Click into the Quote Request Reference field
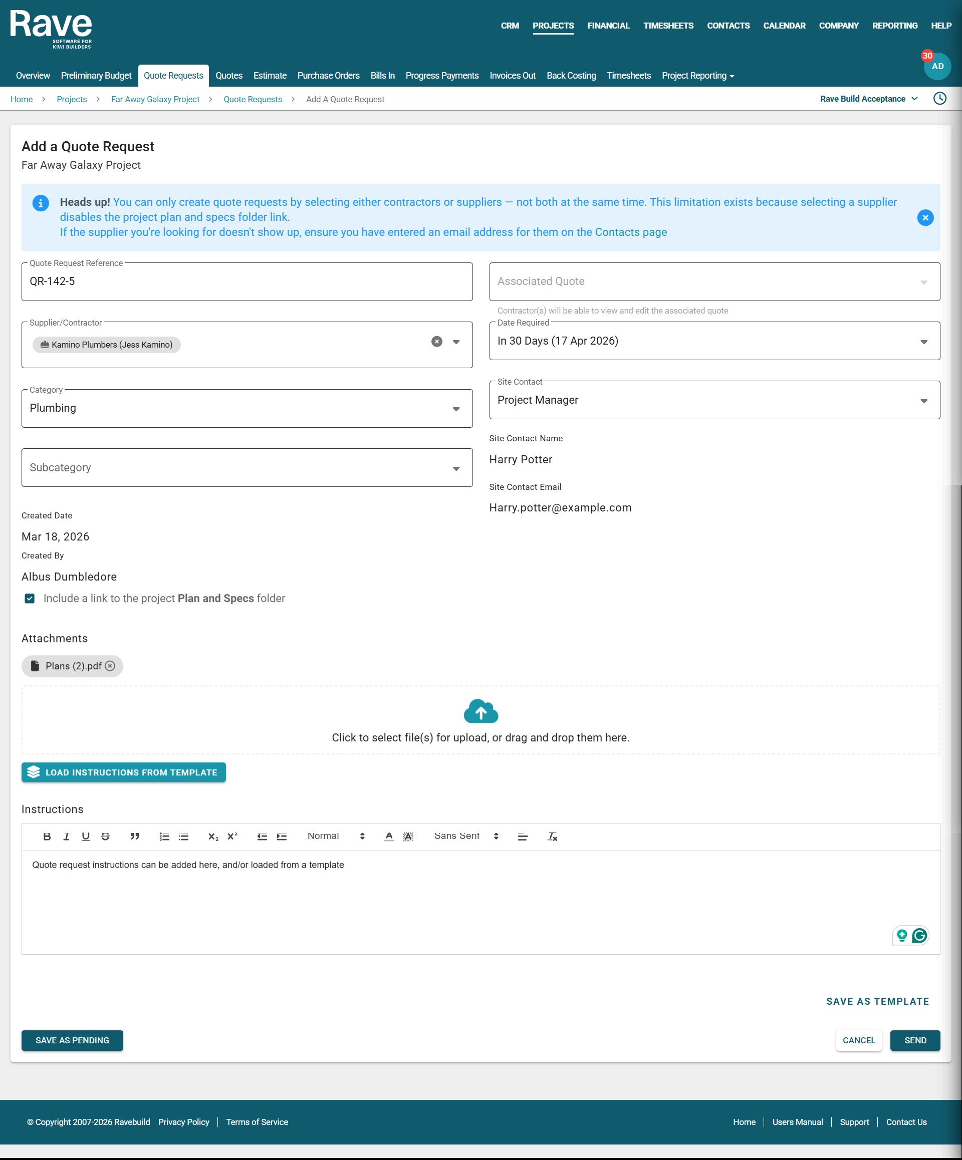Viewport: 962px width, 1160px height. 247,281
